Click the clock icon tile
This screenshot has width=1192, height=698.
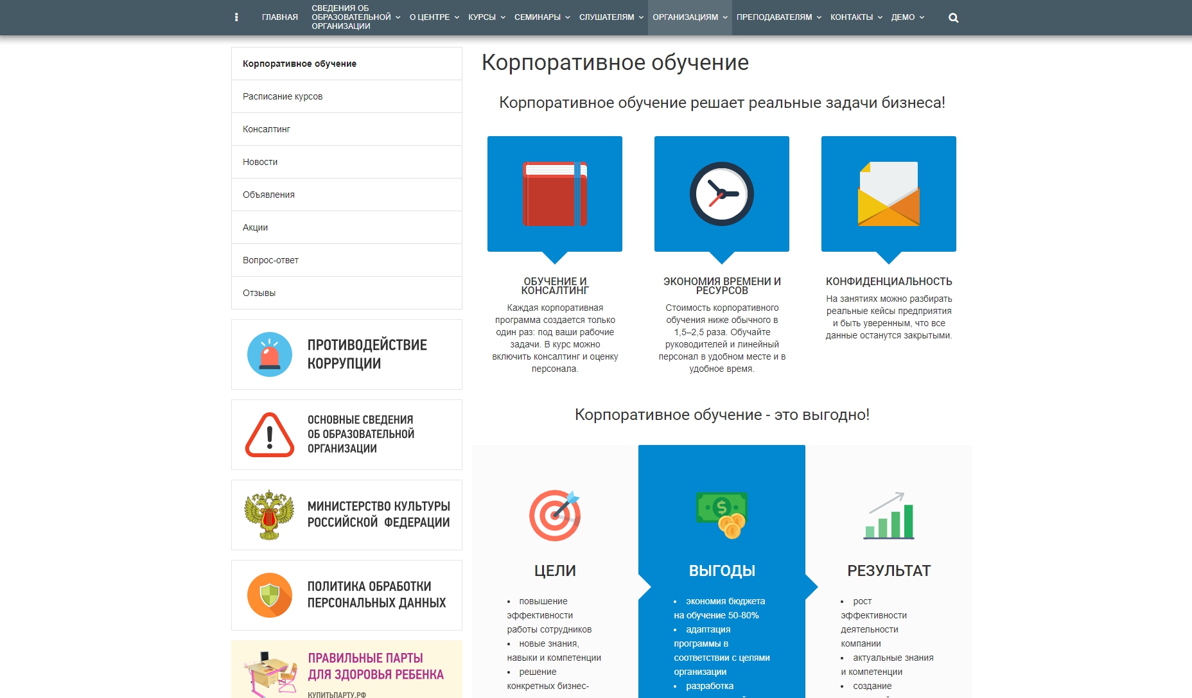(721, 194)
